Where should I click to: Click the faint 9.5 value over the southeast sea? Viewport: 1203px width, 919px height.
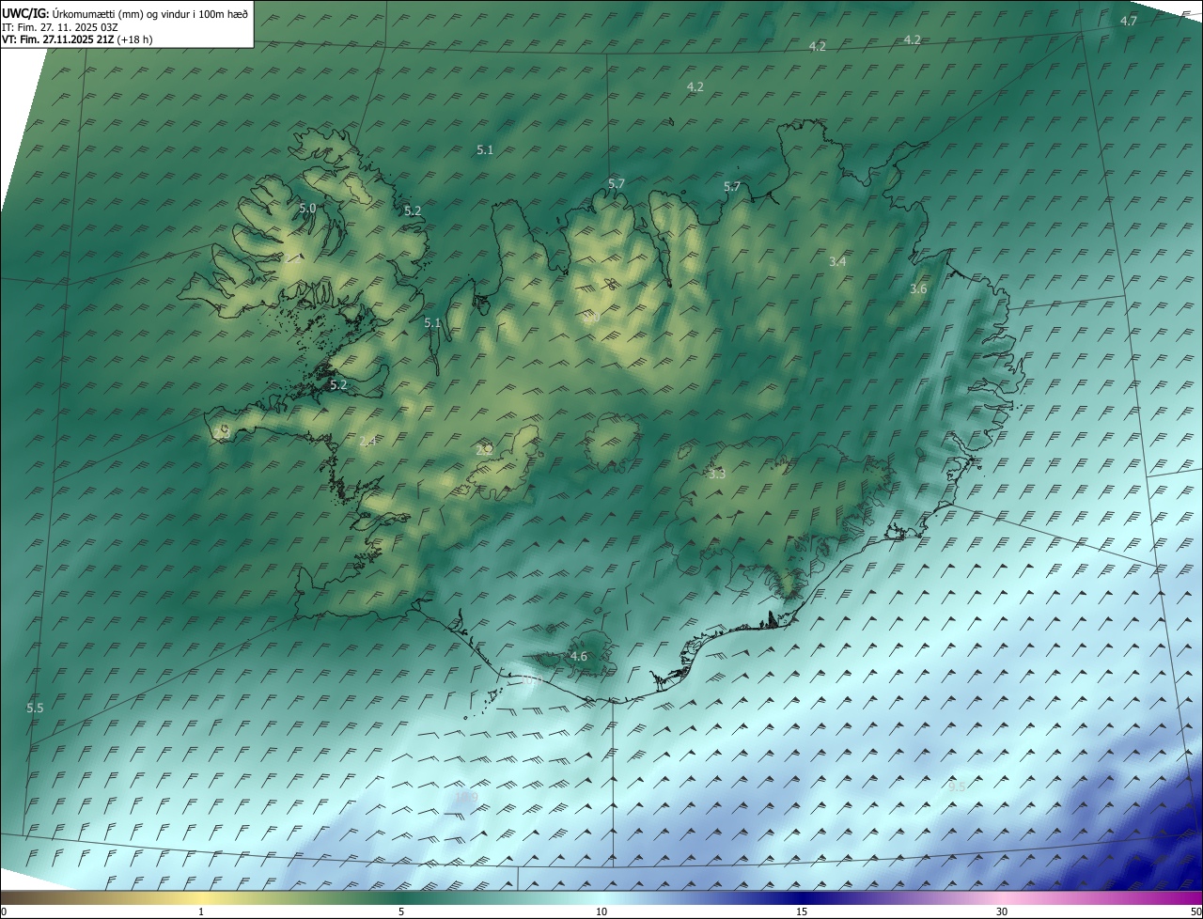(957, 787)
